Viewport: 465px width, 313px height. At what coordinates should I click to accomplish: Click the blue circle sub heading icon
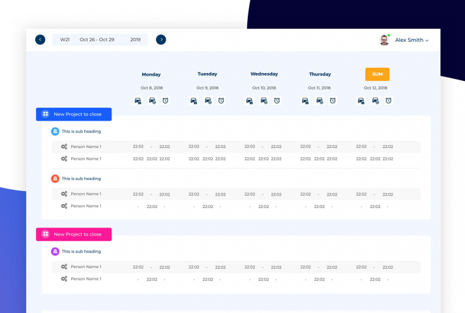coord(55,131)
